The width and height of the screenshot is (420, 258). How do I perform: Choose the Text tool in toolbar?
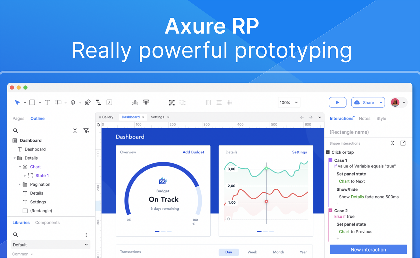(47, 102)
